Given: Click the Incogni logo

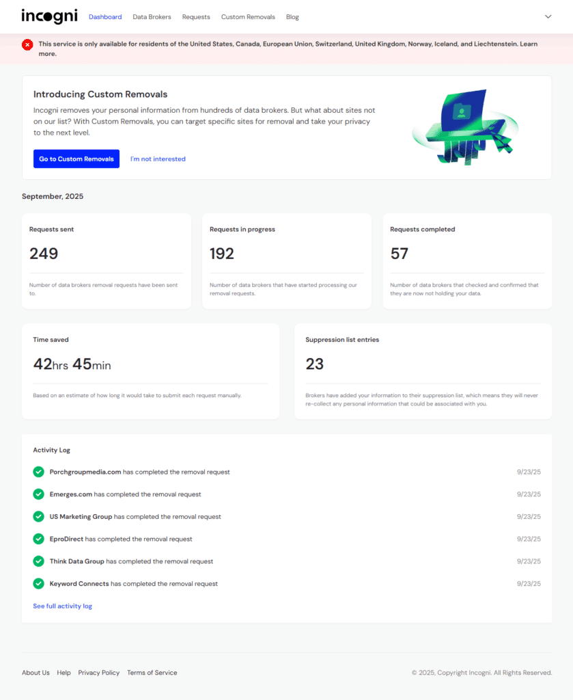Looking at the screenshot, I should tap(49, 16).
